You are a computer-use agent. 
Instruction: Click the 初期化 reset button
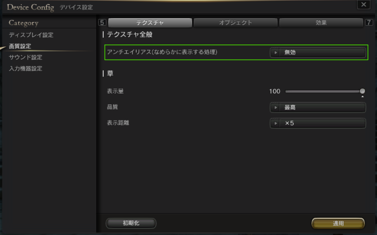point(131,223)
